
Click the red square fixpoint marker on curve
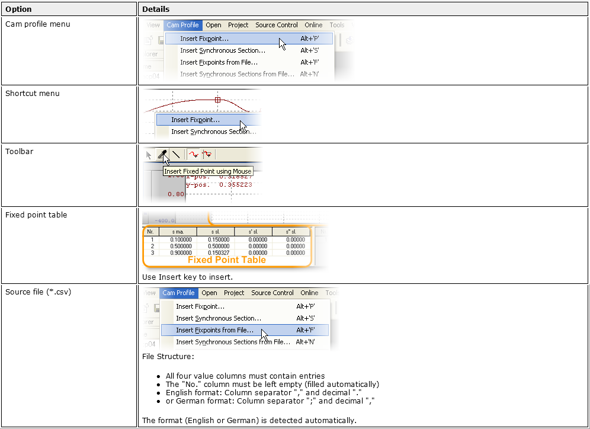click(217, 100)
